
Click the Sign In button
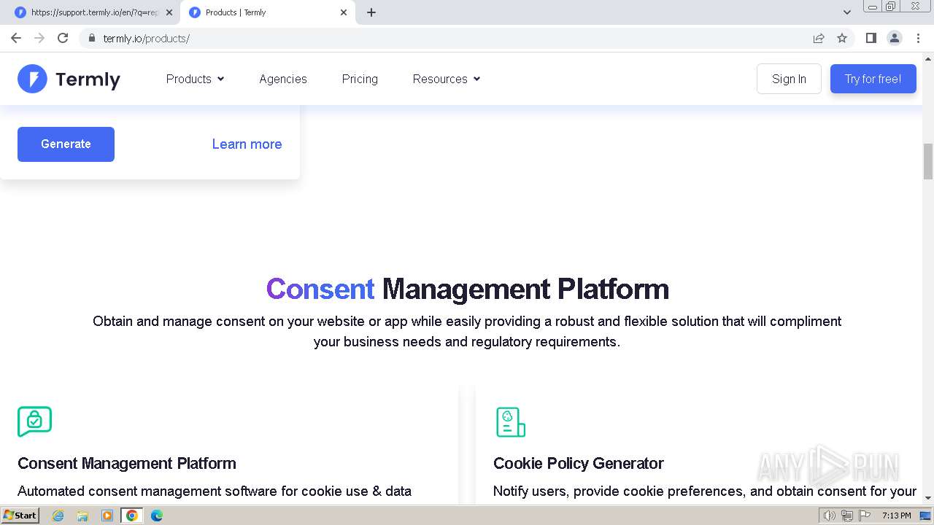click(789, 79)
